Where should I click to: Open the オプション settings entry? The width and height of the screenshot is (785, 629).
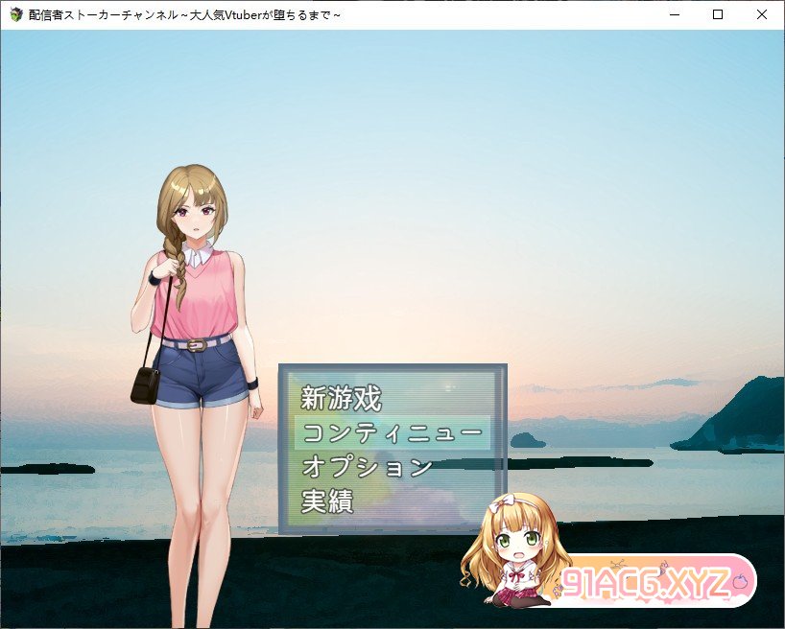[x=363, y=468]
